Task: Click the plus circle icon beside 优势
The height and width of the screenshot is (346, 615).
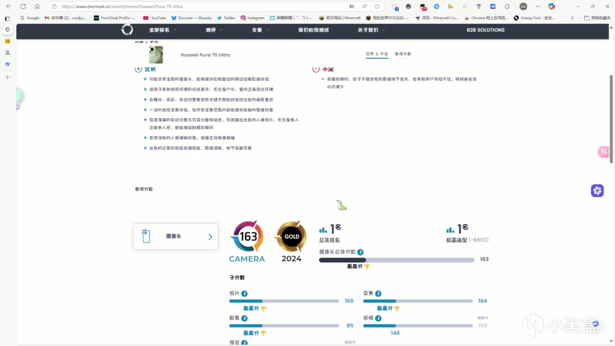Action: click(138, 69)
